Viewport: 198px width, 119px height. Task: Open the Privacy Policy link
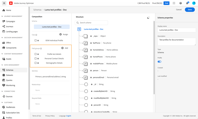(50, 116)
